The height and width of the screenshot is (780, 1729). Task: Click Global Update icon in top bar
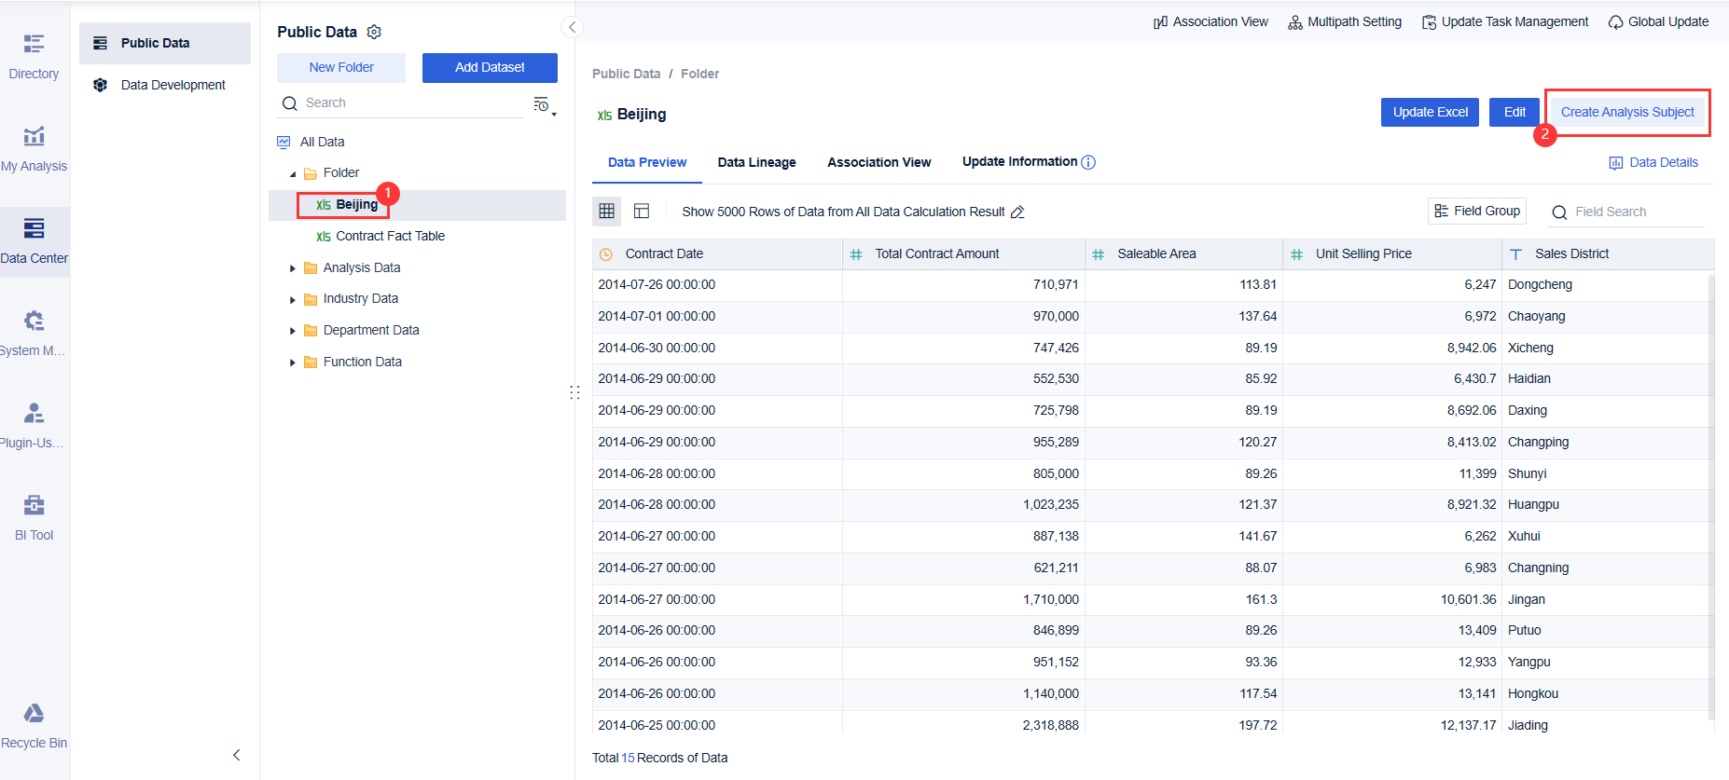[1615, 22]
